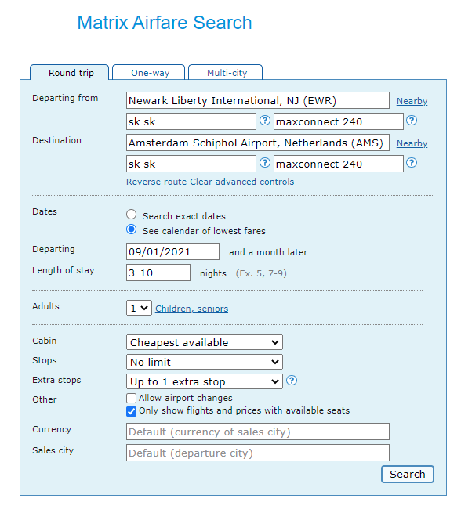Click the Clear advanced controls link
The width and height of the screenshot is (461, 513).
click(x=242, y=182)
